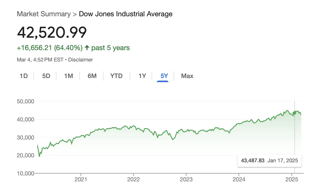Click the 42,520.99 index value
Viewport: 311px width, 186px height.
(x=52, y=33)
